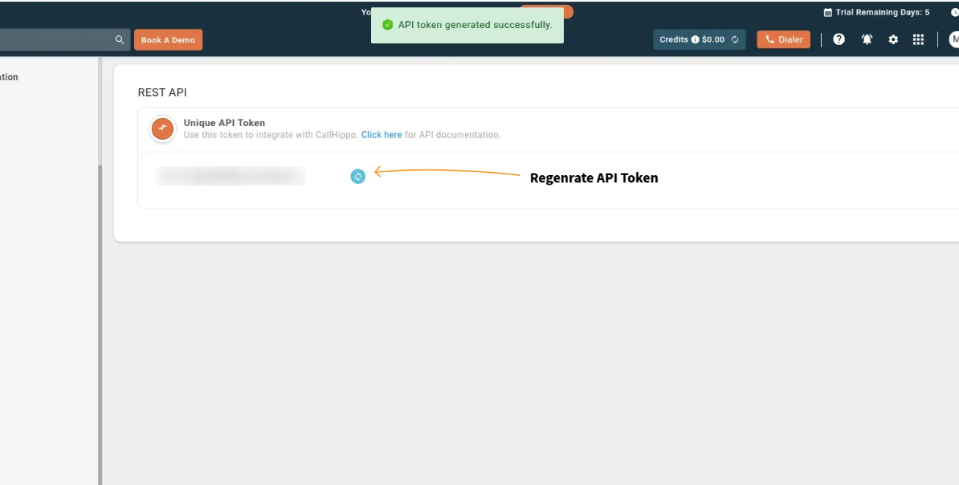Image resolution: width=959 pixels, height=485 pixels.
Task: Refresh the credits balance icon
Action: (x=735, y=40)
